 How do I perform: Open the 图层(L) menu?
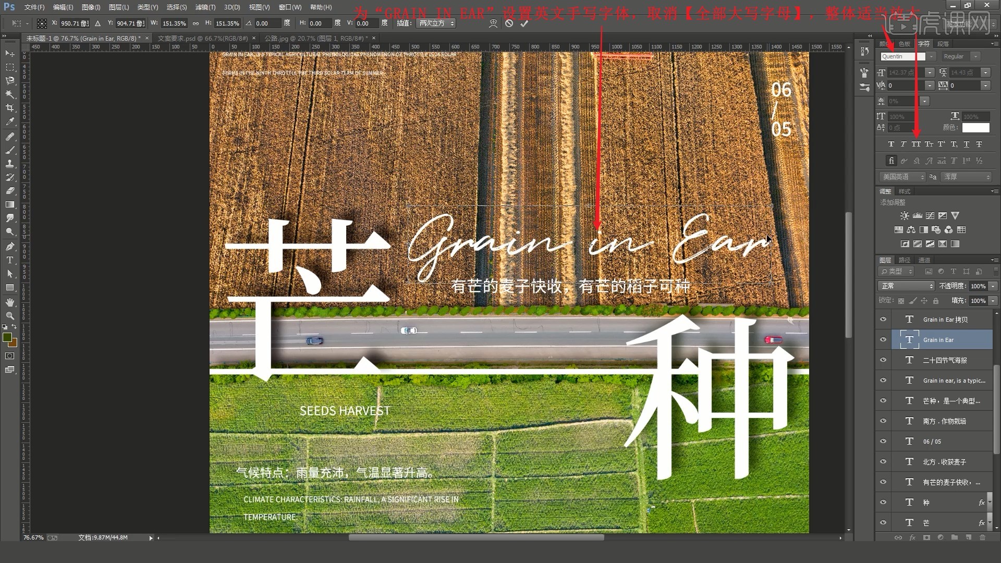(x=119, y=7)
